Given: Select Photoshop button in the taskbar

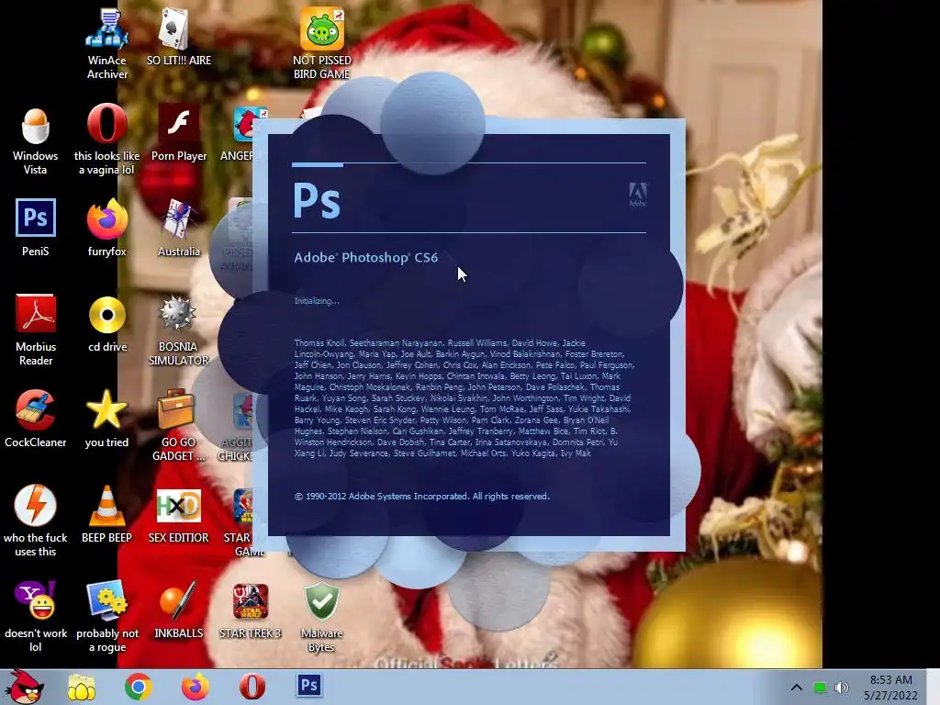Looking at the screenshot, I should point(309,685).
